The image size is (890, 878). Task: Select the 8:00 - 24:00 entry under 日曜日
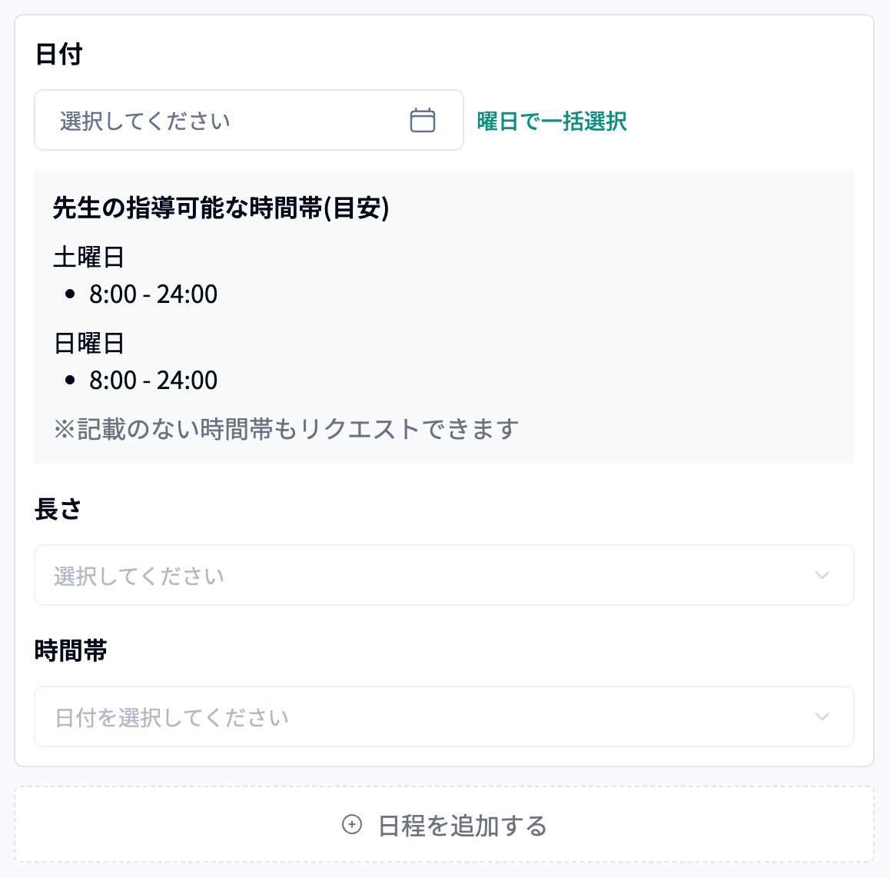tap(154, 381)
